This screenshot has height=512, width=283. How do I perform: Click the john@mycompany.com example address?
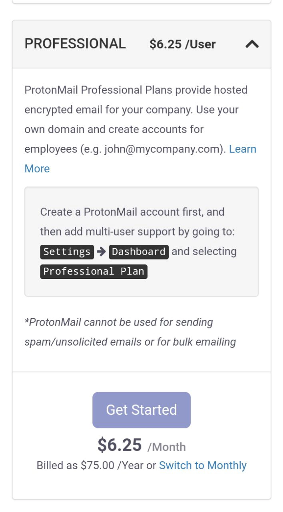(x=163, y=149)
